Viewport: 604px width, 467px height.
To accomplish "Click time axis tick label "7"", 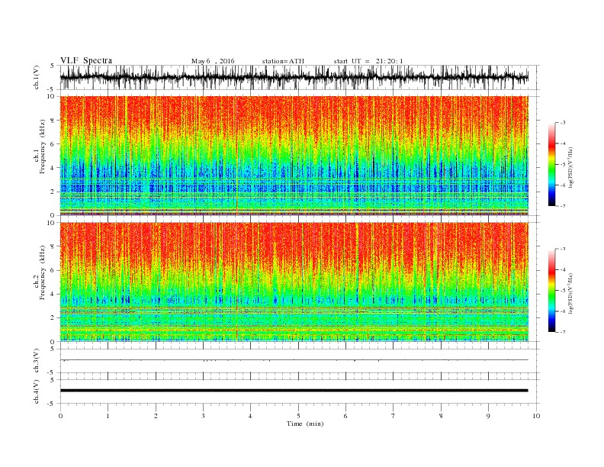I will [394, 416].
